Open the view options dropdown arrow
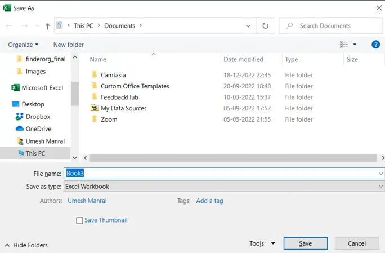The width and height of the screenshot is (385, 253). coord(355,45)
